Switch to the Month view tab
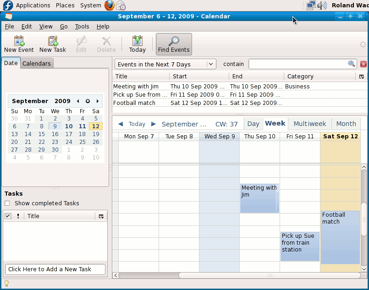This screenshot has height=290, width=369. [346, 124]
